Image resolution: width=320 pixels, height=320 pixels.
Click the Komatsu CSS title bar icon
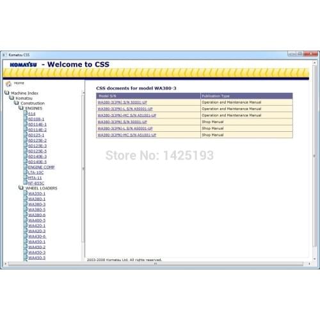click(4, 55)
